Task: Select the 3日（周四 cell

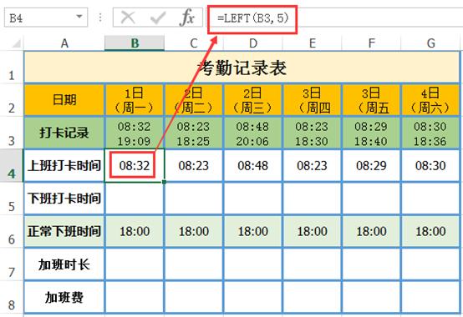Action: 312,100
